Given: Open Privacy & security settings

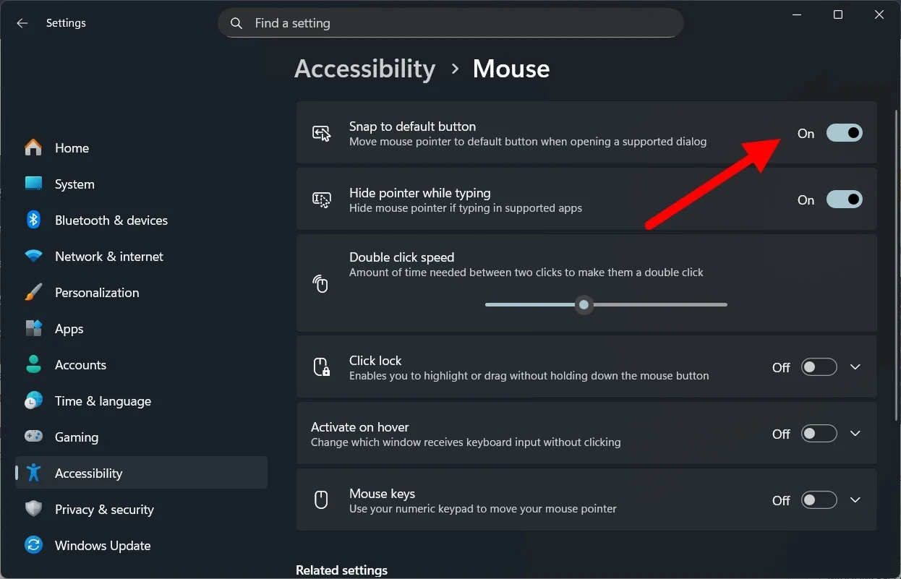Looking at the screenshot, I should pyautogui.click(x=104, y=509).
